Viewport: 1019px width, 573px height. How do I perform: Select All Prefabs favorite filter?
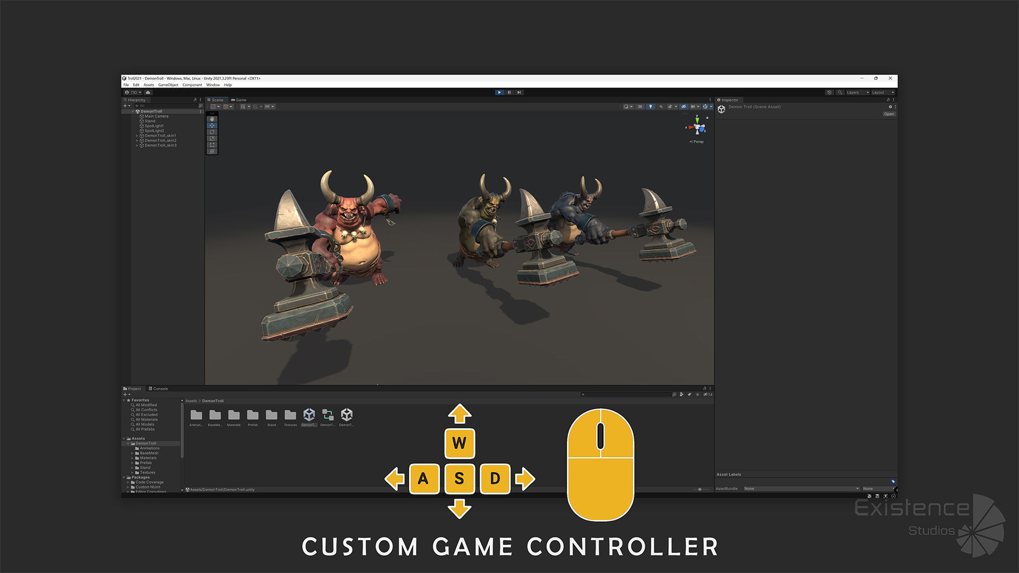click(145, 429)
